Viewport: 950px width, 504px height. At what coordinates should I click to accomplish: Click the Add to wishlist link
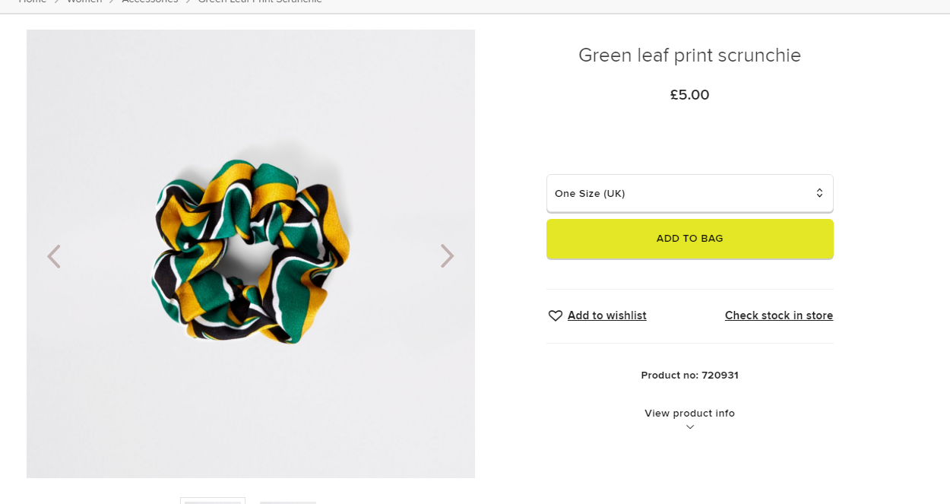[x=606, y=315]
